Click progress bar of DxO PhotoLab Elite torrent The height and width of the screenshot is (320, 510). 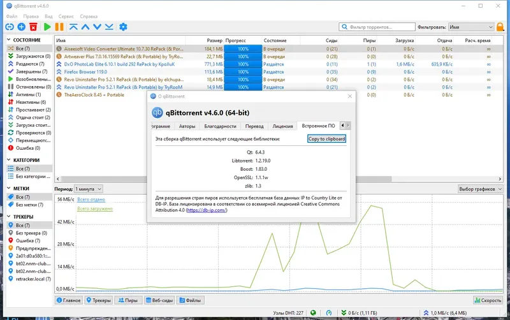(x=243, y=64)
